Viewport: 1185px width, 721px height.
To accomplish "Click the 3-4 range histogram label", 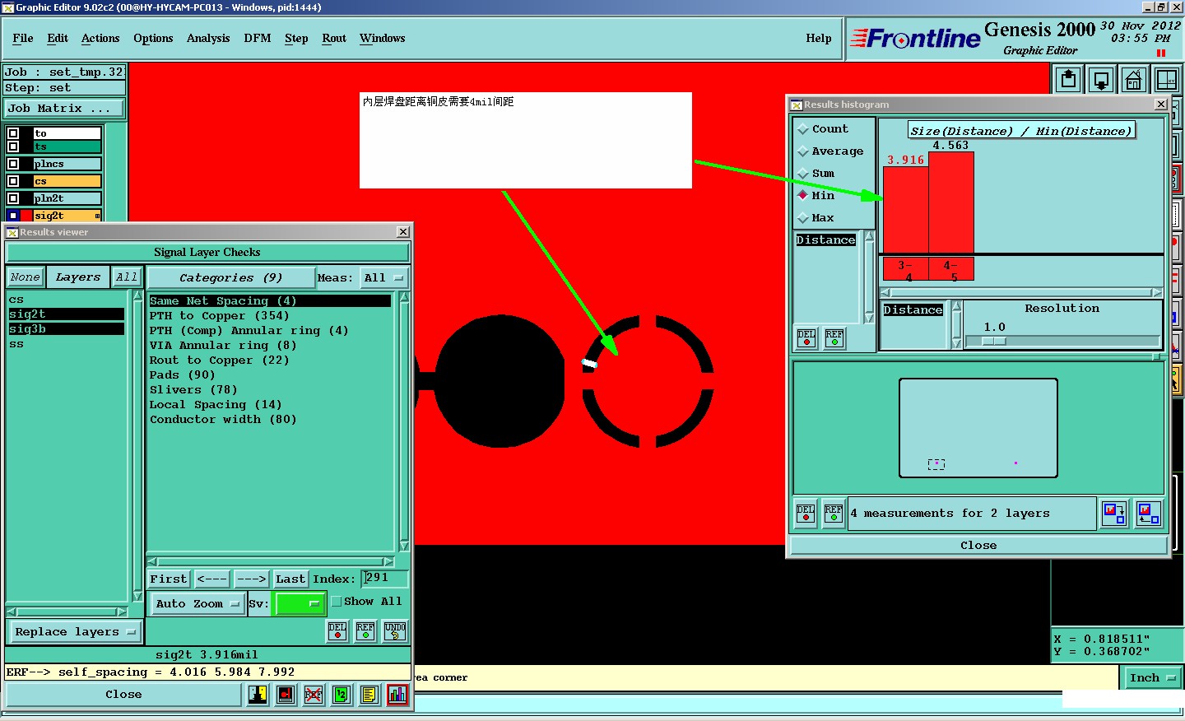I will point(905,270).
